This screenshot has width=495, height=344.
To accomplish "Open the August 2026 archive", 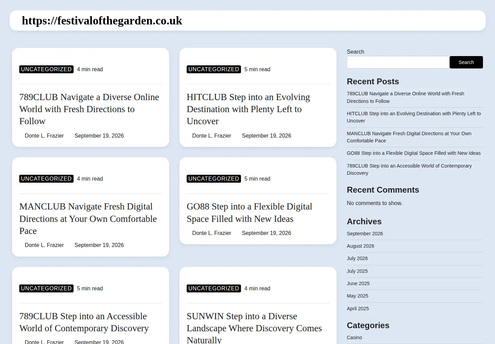I will point(360,246).
